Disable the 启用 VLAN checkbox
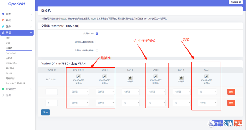246x130 pixels. point(97,34)
